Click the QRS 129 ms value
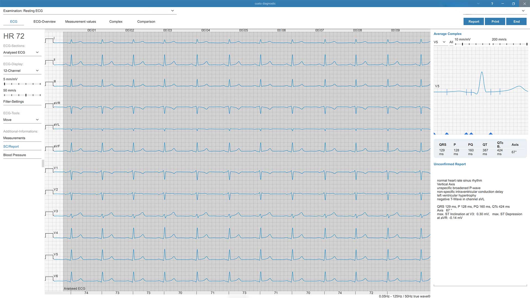Viewport: 530px width, 298px height. (442, 152)
